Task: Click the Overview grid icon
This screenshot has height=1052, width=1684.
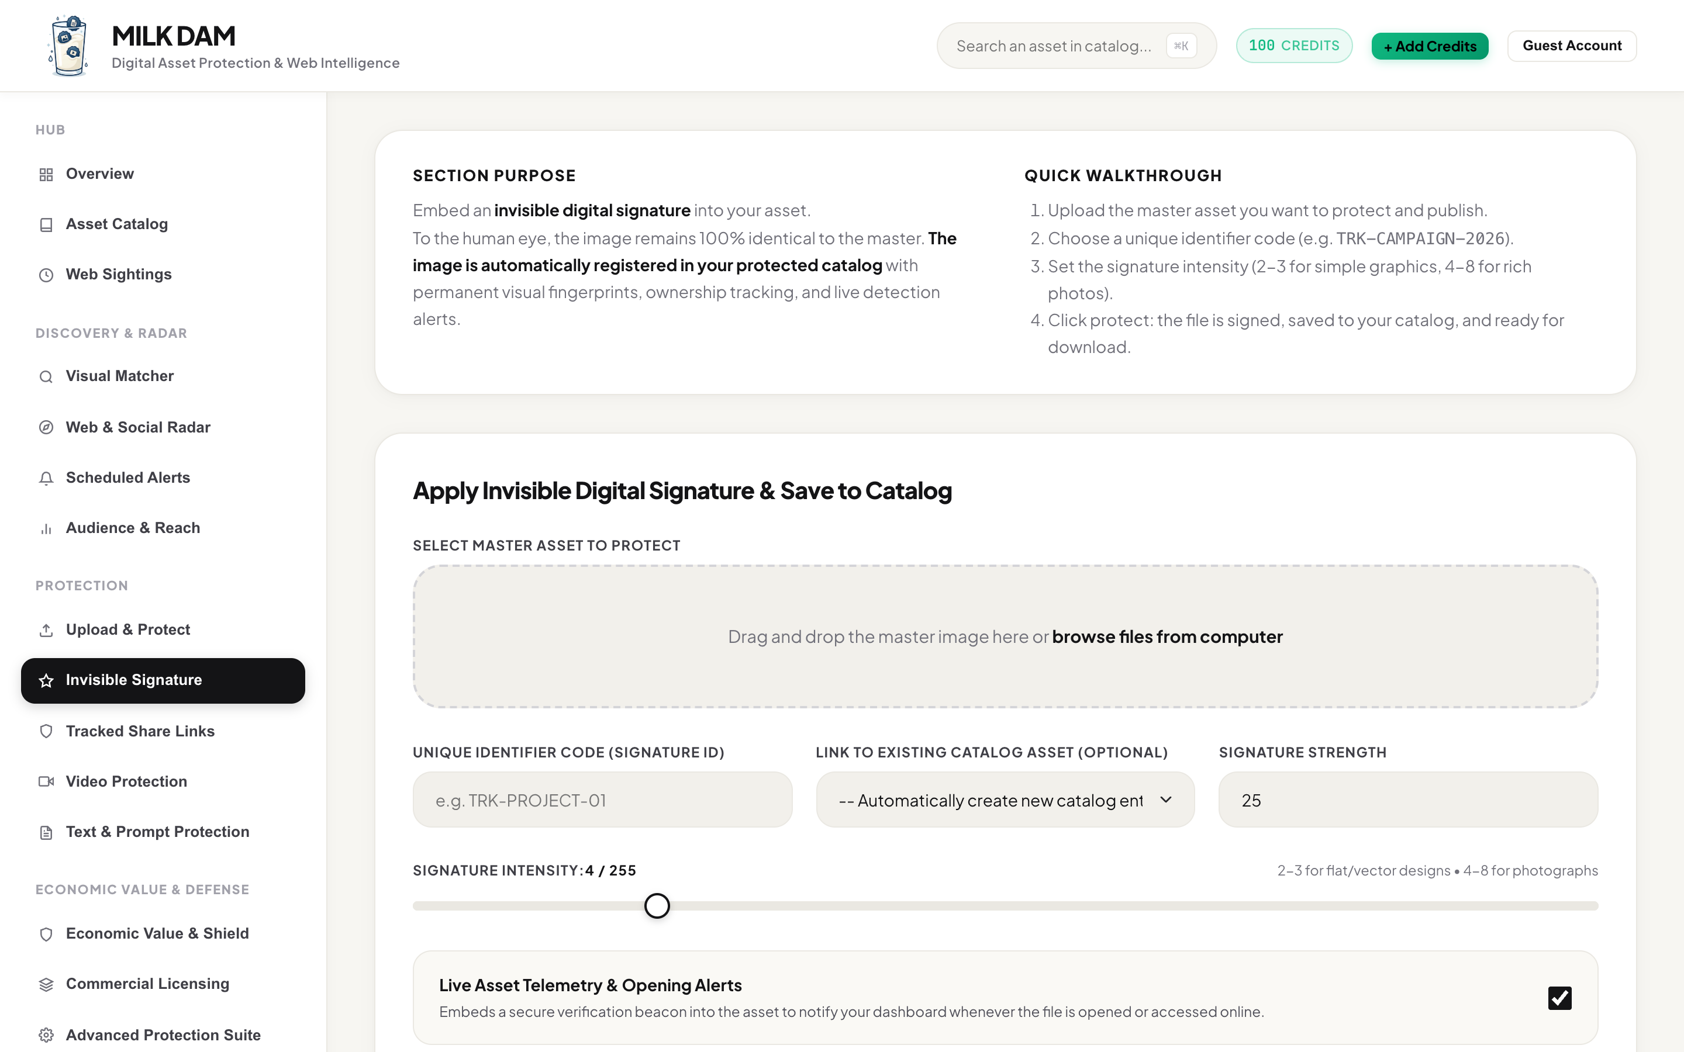Action: pyautogui.click(x=46, y=174)
